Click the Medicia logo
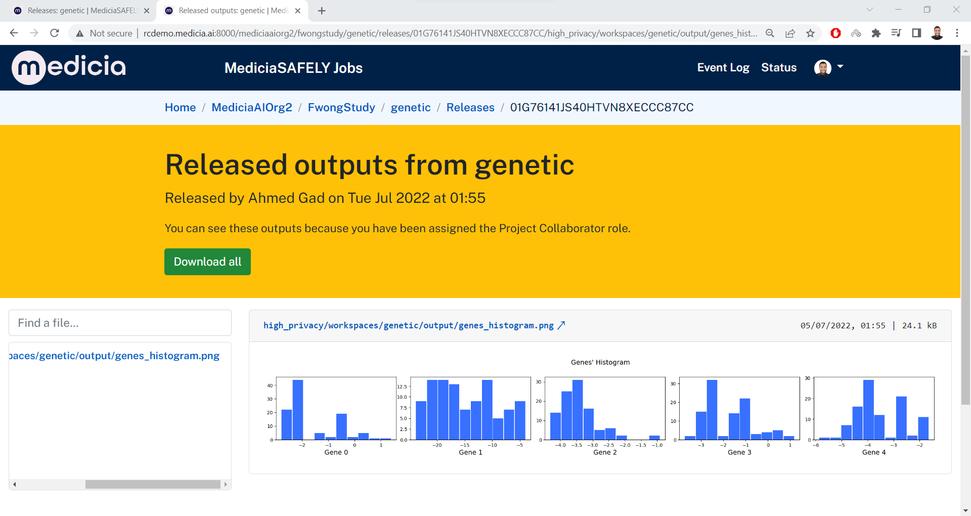This screenshot has height=516, width=971. (69, 67)
